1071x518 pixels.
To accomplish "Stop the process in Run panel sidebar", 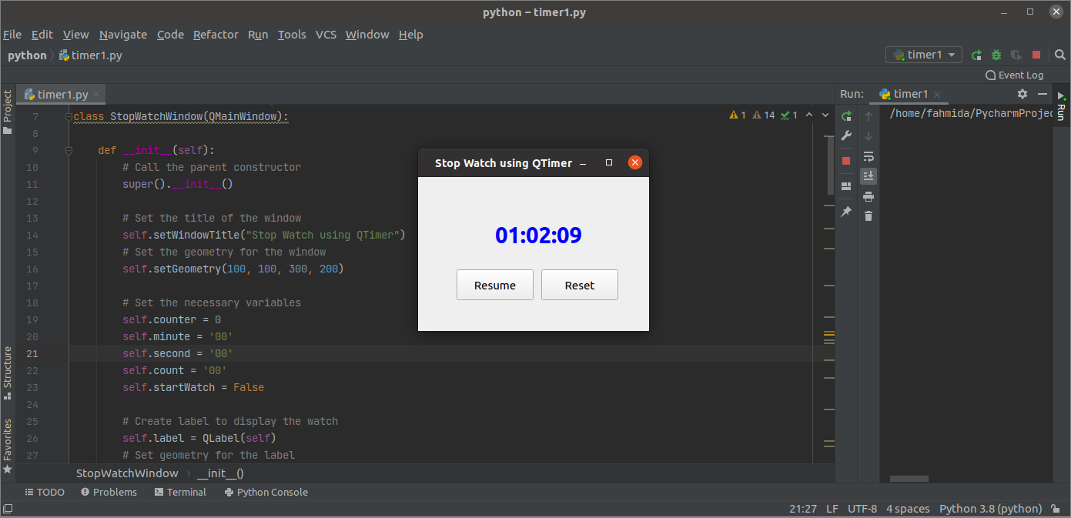I will point(846,161).
